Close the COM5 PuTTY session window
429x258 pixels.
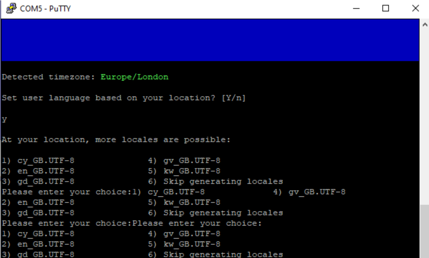415,8
